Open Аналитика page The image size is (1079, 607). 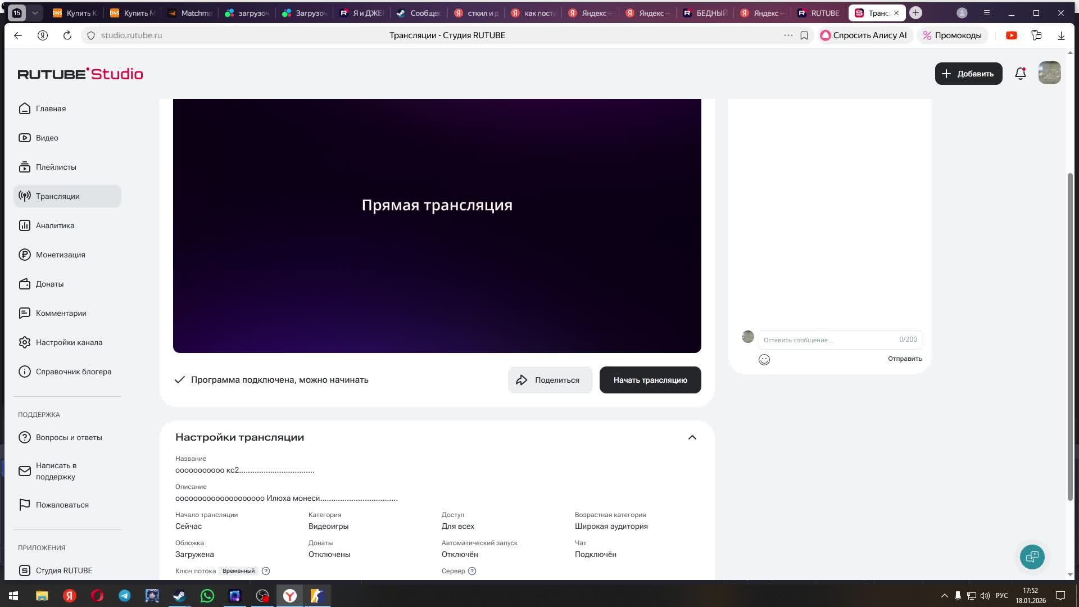(x=67, y=225)
